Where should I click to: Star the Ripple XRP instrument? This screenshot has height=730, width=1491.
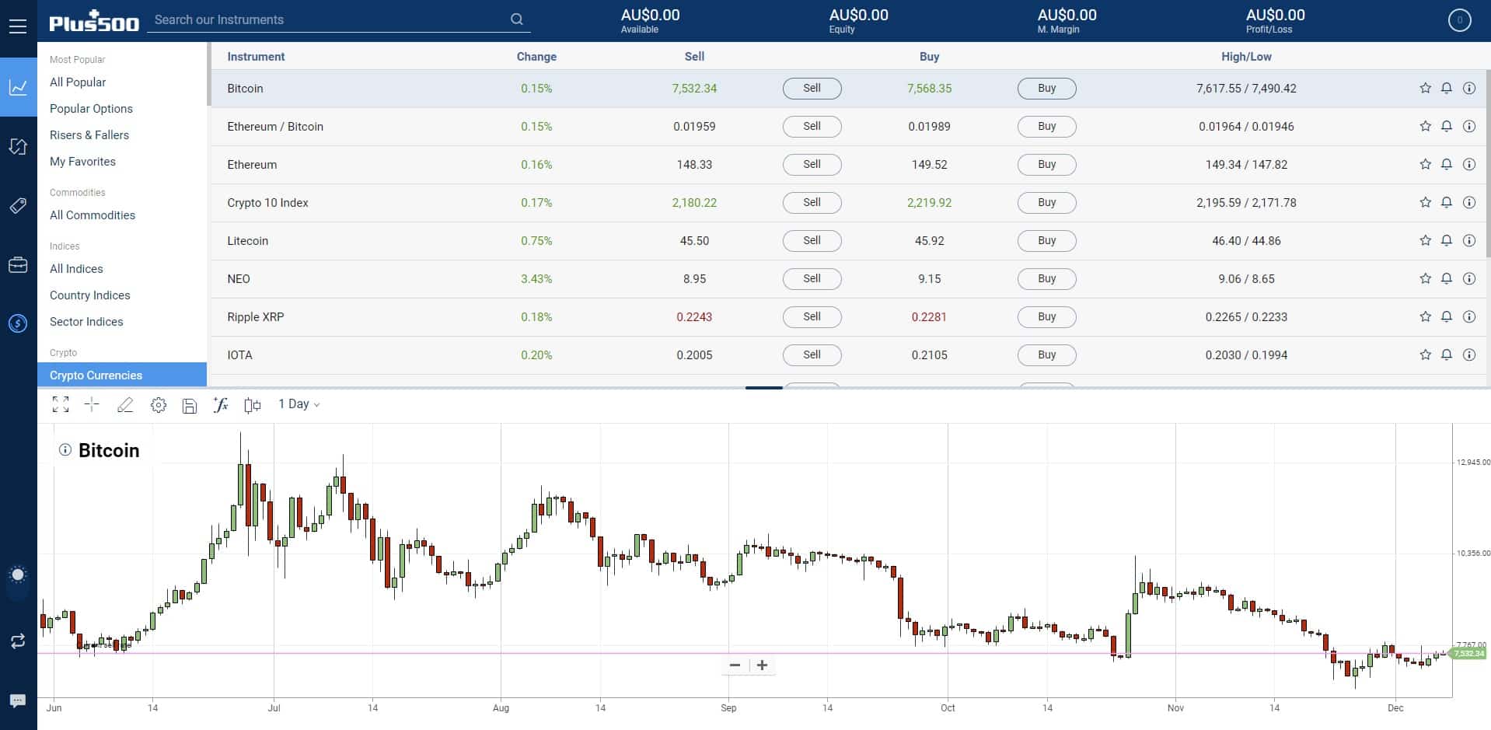[1425, 316]
